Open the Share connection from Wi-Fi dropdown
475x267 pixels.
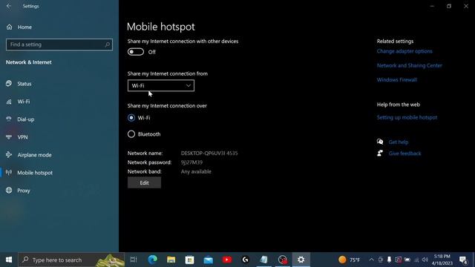click(161, 86)
